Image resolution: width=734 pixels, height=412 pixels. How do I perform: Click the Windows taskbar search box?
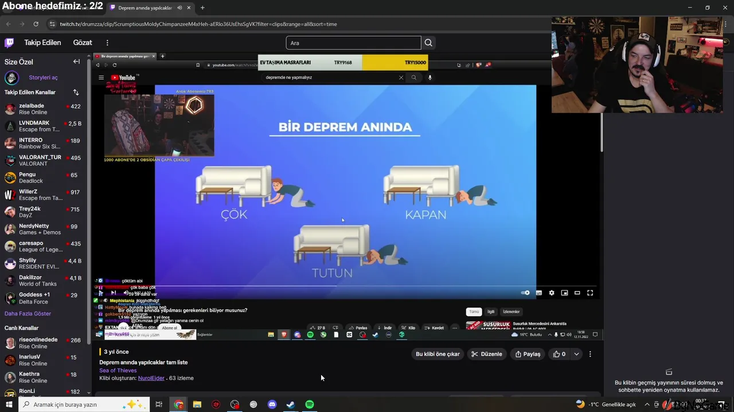pos(83,405)
